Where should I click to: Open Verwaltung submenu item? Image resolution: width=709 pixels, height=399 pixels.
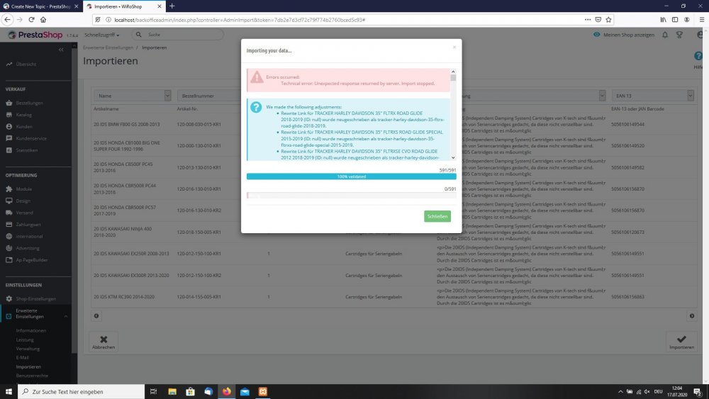point(28,349)
